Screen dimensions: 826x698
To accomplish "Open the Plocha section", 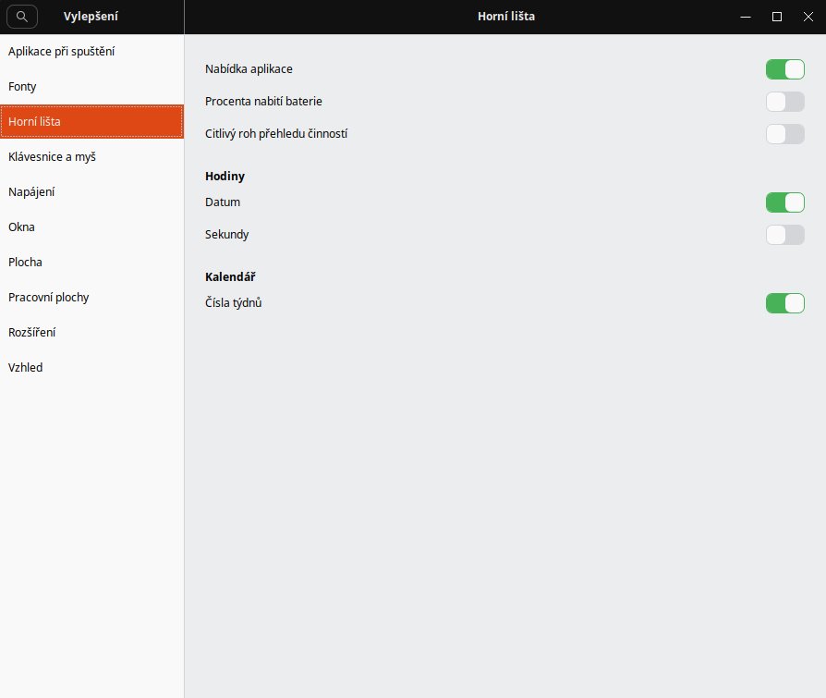I will point(91,262).
